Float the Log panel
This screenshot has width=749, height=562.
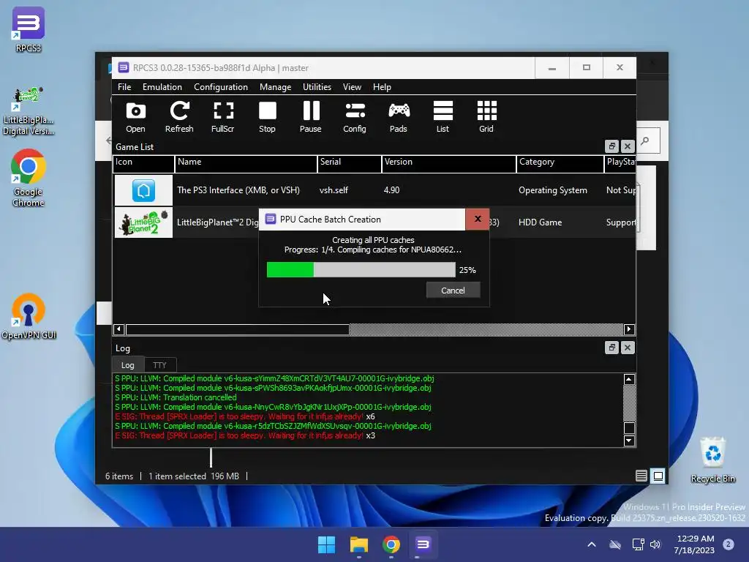pos(612,348)
